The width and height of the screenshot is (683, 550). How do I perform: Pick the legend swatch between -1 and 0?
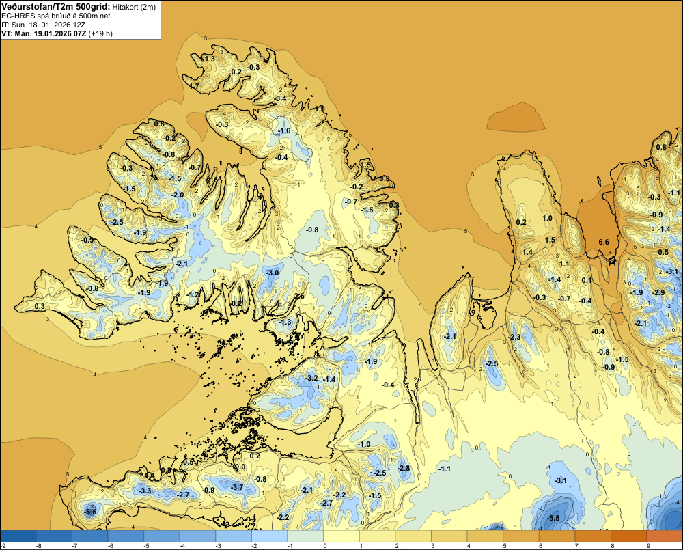point(305,536)
